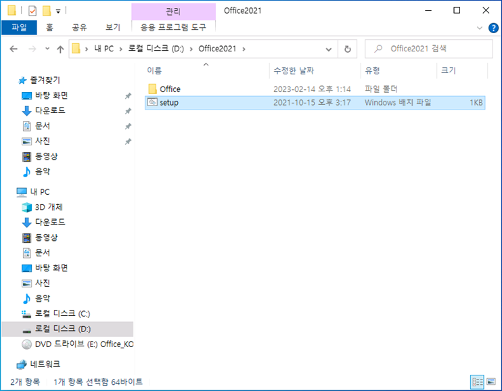Open 로컬 디스크 (C:) drive
The height and width of the screenshot is (391, 502).
coord(62,313)
